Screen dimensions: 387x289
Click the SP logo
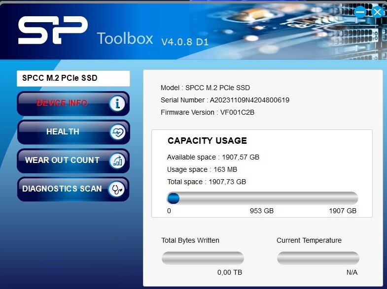point(53,30)
